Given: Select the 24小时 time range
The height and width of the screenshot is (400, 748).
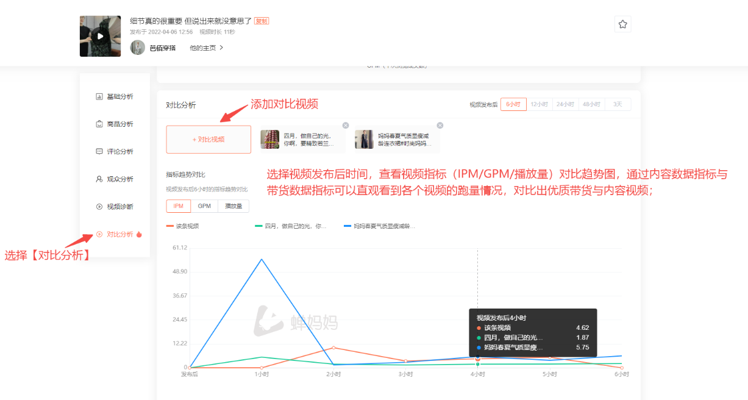Looking at the screenshot, I should 566,104.
